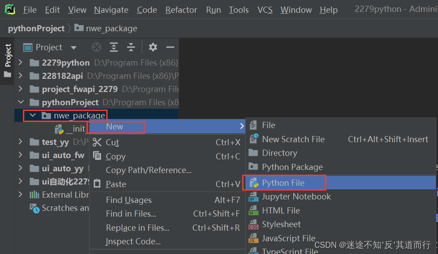Viewport: 438px width, 254px height.
Task: Open the VCS menu
Action: tap(265, 9)
